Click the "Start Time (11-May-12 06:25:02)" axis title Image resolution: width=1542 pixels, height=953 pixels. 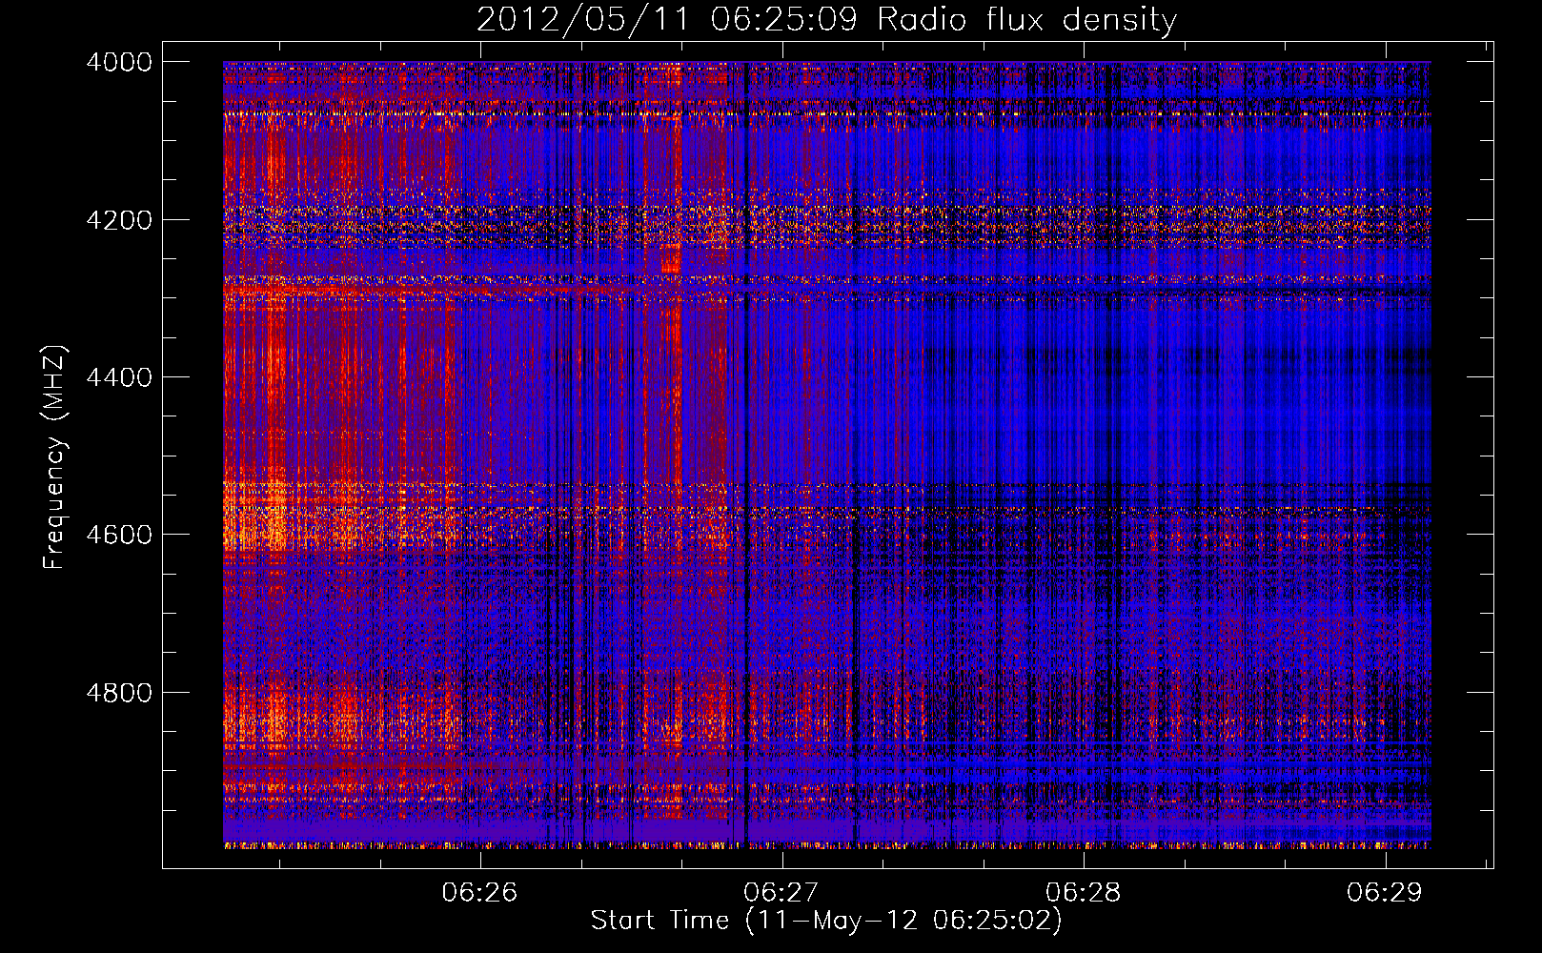point(826,921)
